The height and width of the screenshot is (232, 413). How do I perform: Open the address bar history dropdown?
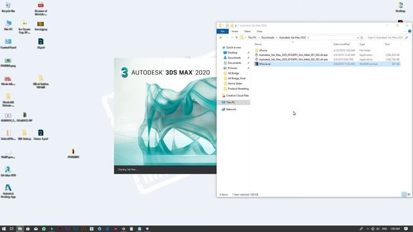(358, 37)
